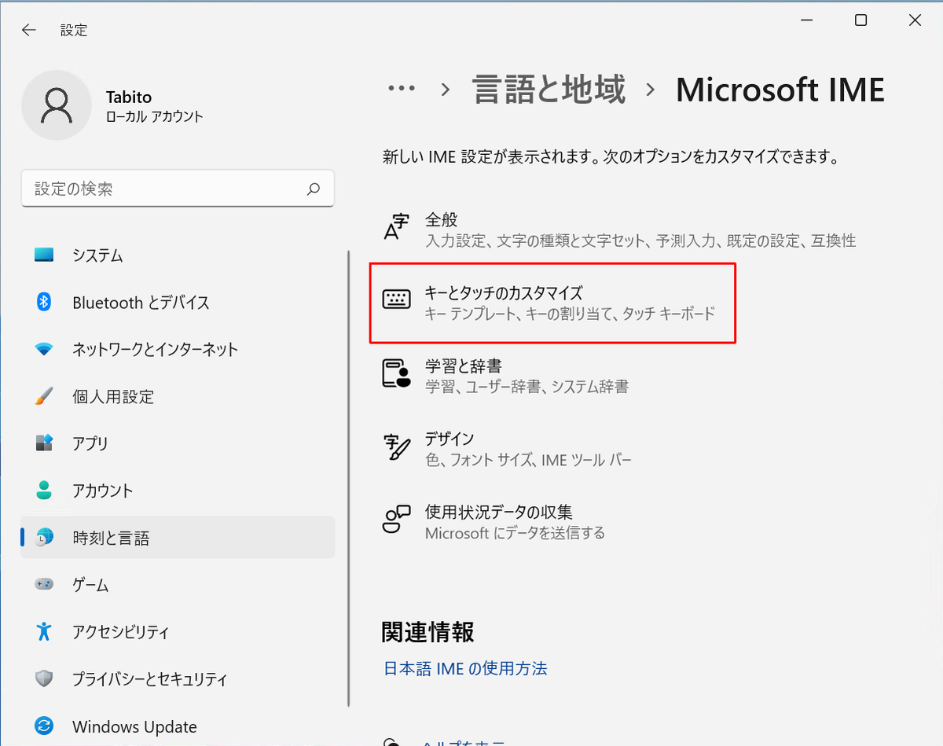The image size is (943, 746).
Task: Click the アカウント person icon
Action: [44, 491]
